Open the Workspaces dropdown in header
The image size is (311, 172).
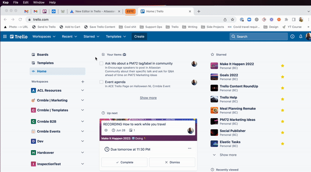44,37
